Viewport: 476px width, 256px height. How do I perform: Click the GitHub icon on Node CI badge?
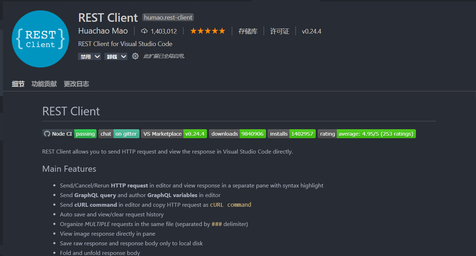[47, 134]
